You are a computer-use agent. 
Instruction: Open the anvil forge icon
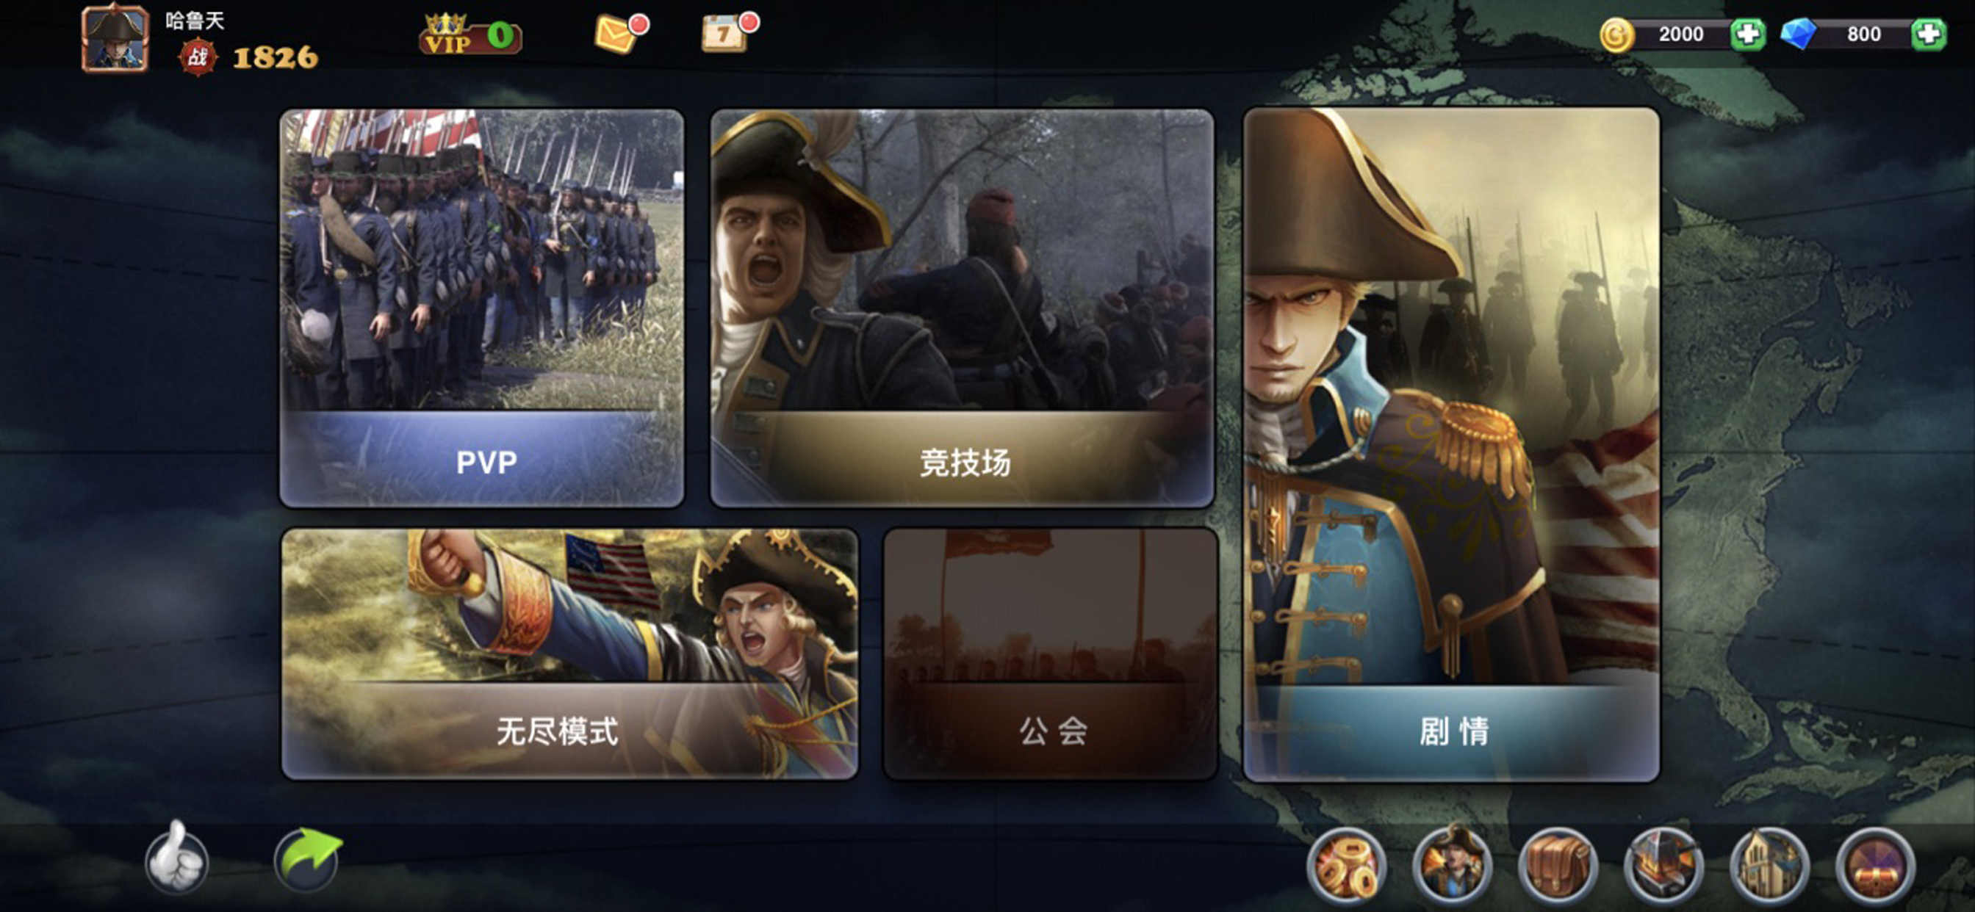click(x=1663, y=866)
